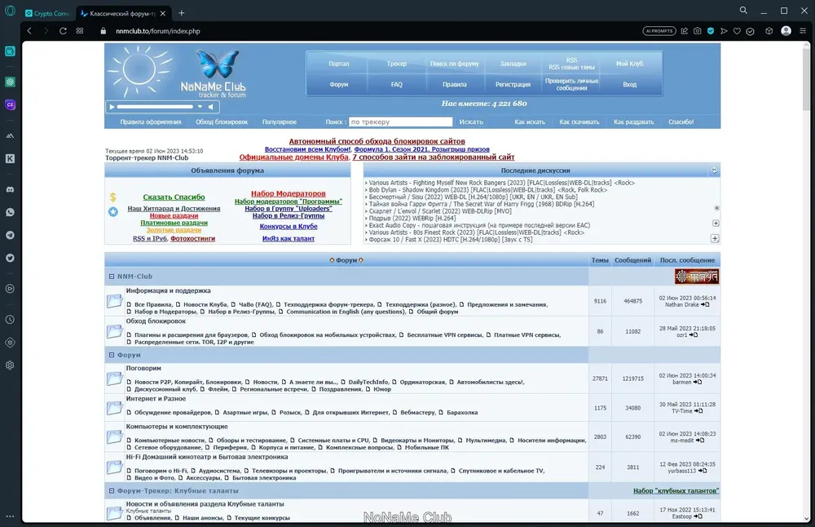Image resolution: width=815 pixels, height=527 pixels.
Task: Open Автономный способ обхода блокировок сайтов
Action: pos(377,141)
